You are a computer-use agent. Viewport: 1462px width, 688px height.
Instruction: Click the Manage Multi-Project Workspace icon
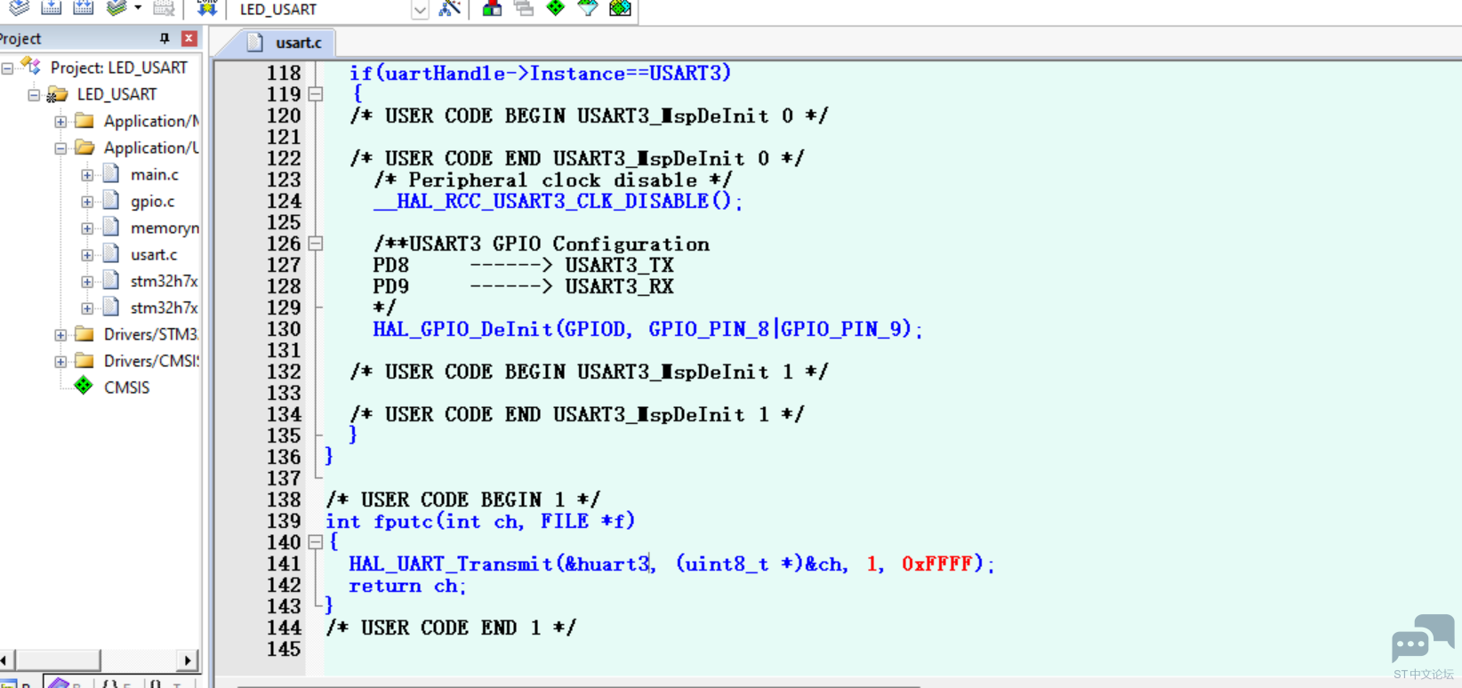pyautogui.click(x=524, y=8)
